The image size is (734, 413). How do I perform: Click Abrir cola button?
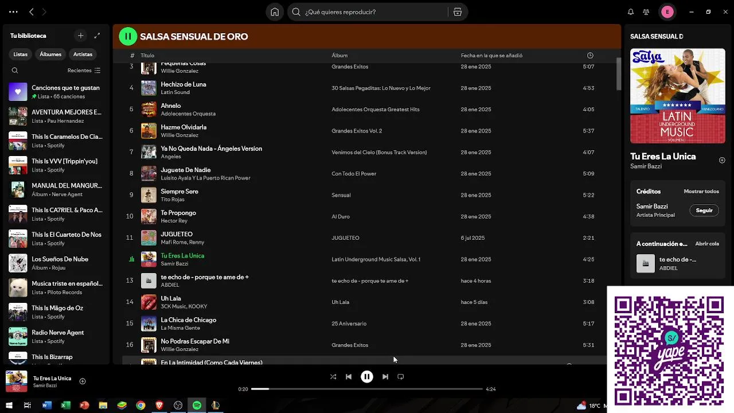click(707, 244)
